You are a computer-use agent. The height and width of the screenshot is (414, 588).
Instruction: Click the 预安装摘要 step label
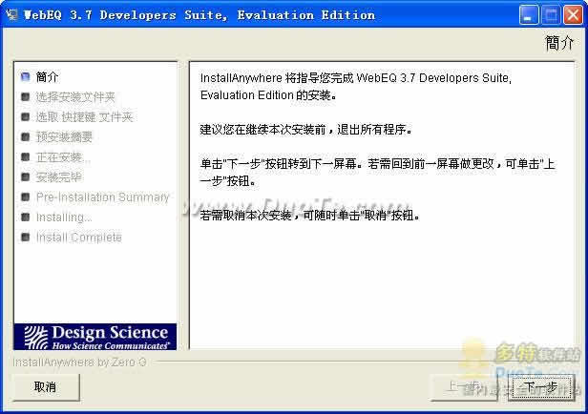pos(64,136)
